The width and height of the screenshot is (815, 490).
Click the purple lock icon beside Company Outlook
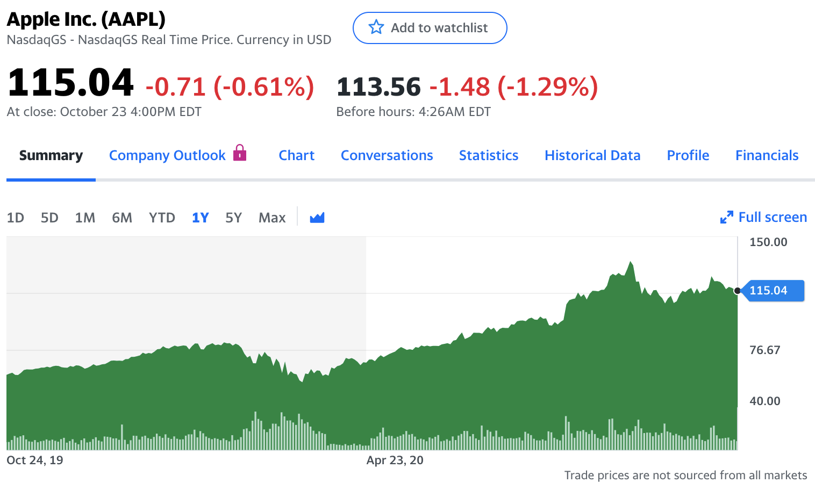click(x=240, y=153)
